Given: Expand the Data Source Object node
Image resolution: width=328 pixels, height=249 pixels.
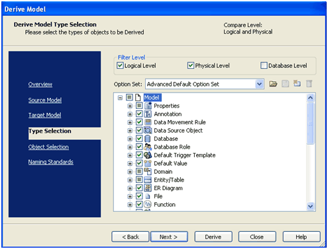Looking at the screenshot, I should pyautogui.click(x=130, y=131).
